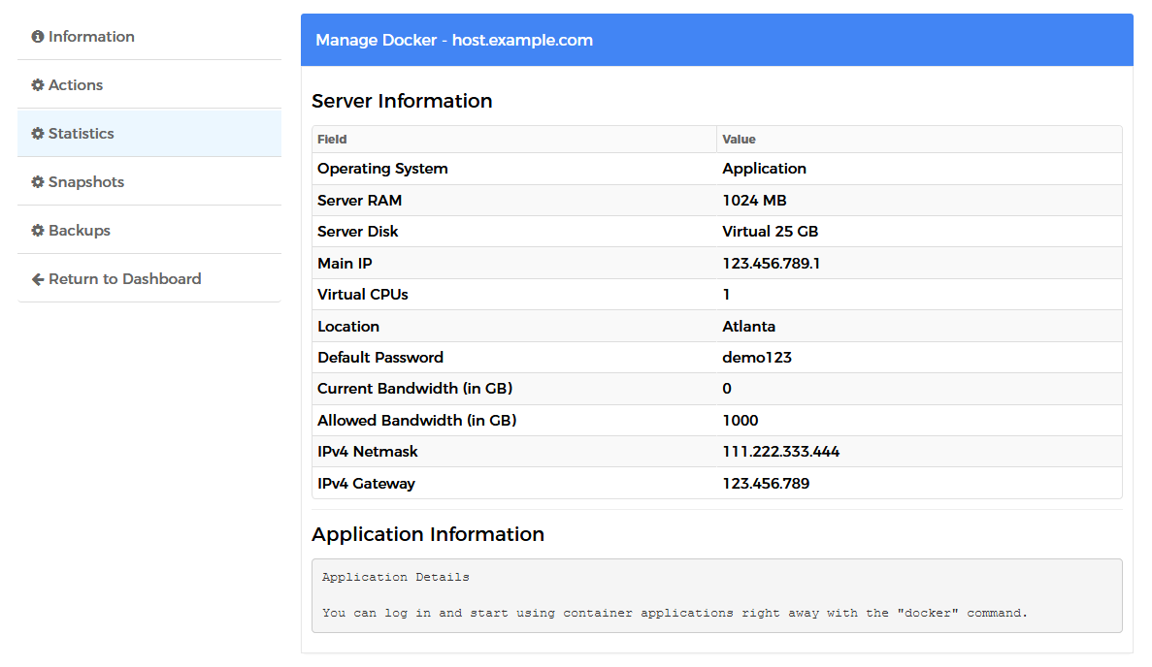
Task: Click the Application Details text line
Action: tap(395, 578)
